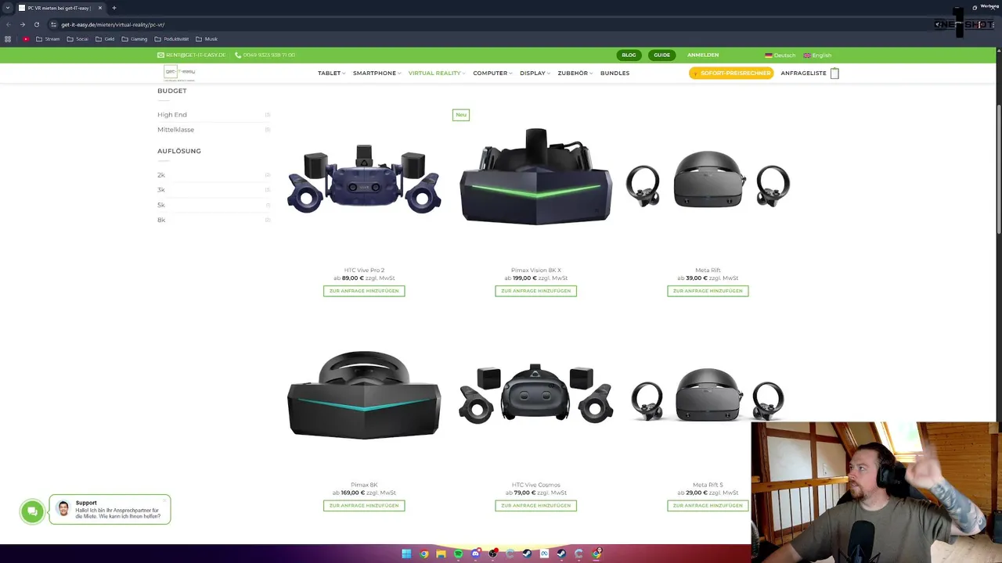Viewport: 1002px width, 563px height.
Task: Go back with browser back arrow
Action: (9, 24)
